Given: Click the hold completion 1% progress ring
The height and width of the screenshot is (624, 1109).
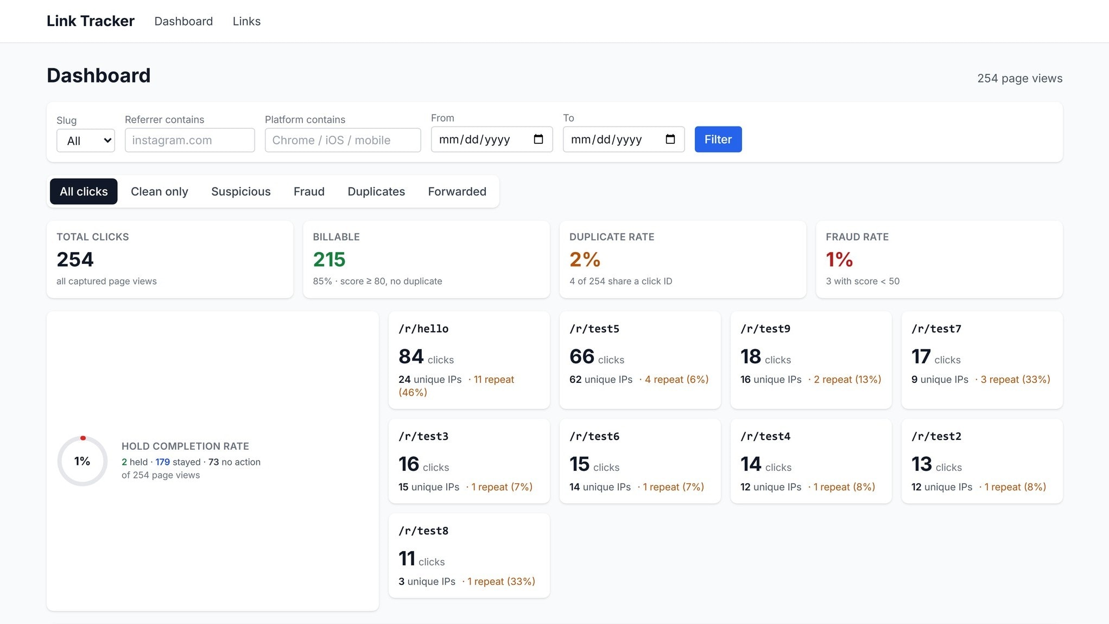Looking at the screenshot, I should 83,461.
